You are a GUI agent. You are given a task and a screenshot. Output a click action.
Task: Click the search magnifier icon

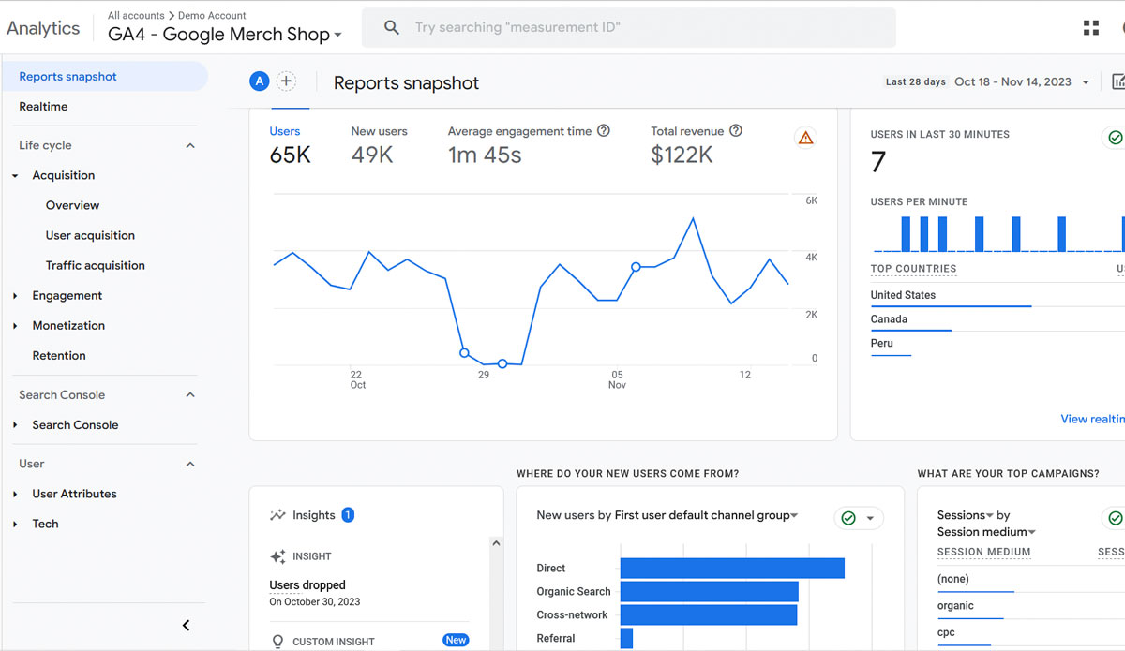click(x=392, y=28)
